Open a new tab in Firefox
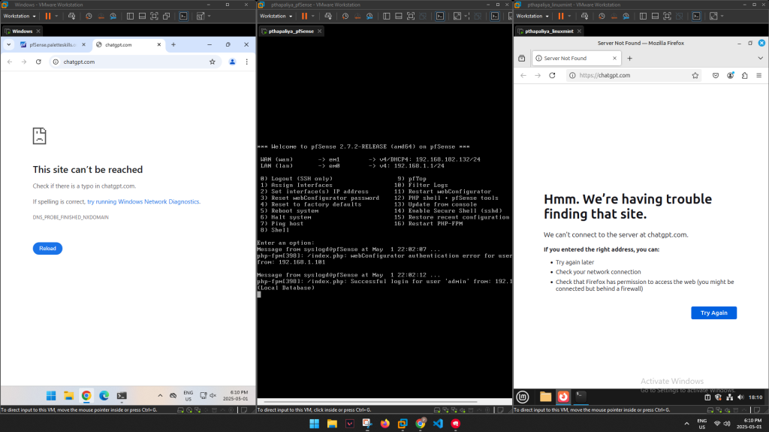Image resolution: width=769 pixels, height=432 pixels. click(x=630, y=59)
